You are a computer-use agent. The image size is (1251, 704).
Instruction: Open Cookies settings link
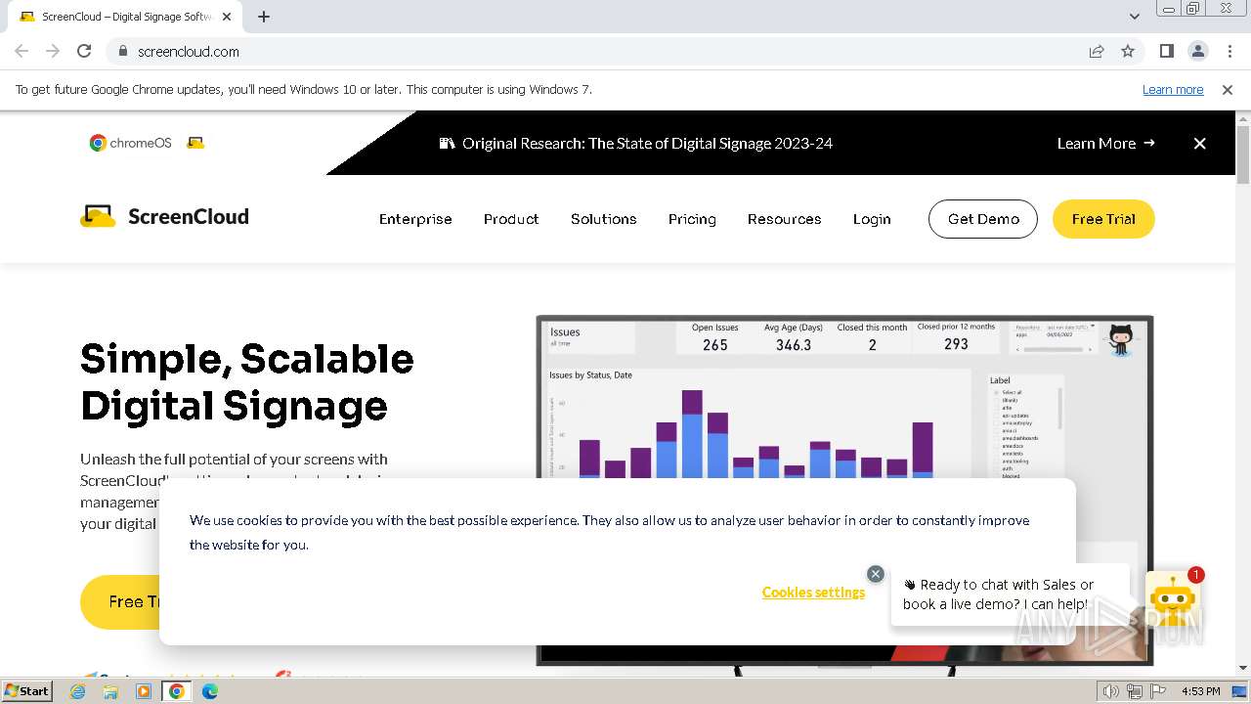coord(813,592)
